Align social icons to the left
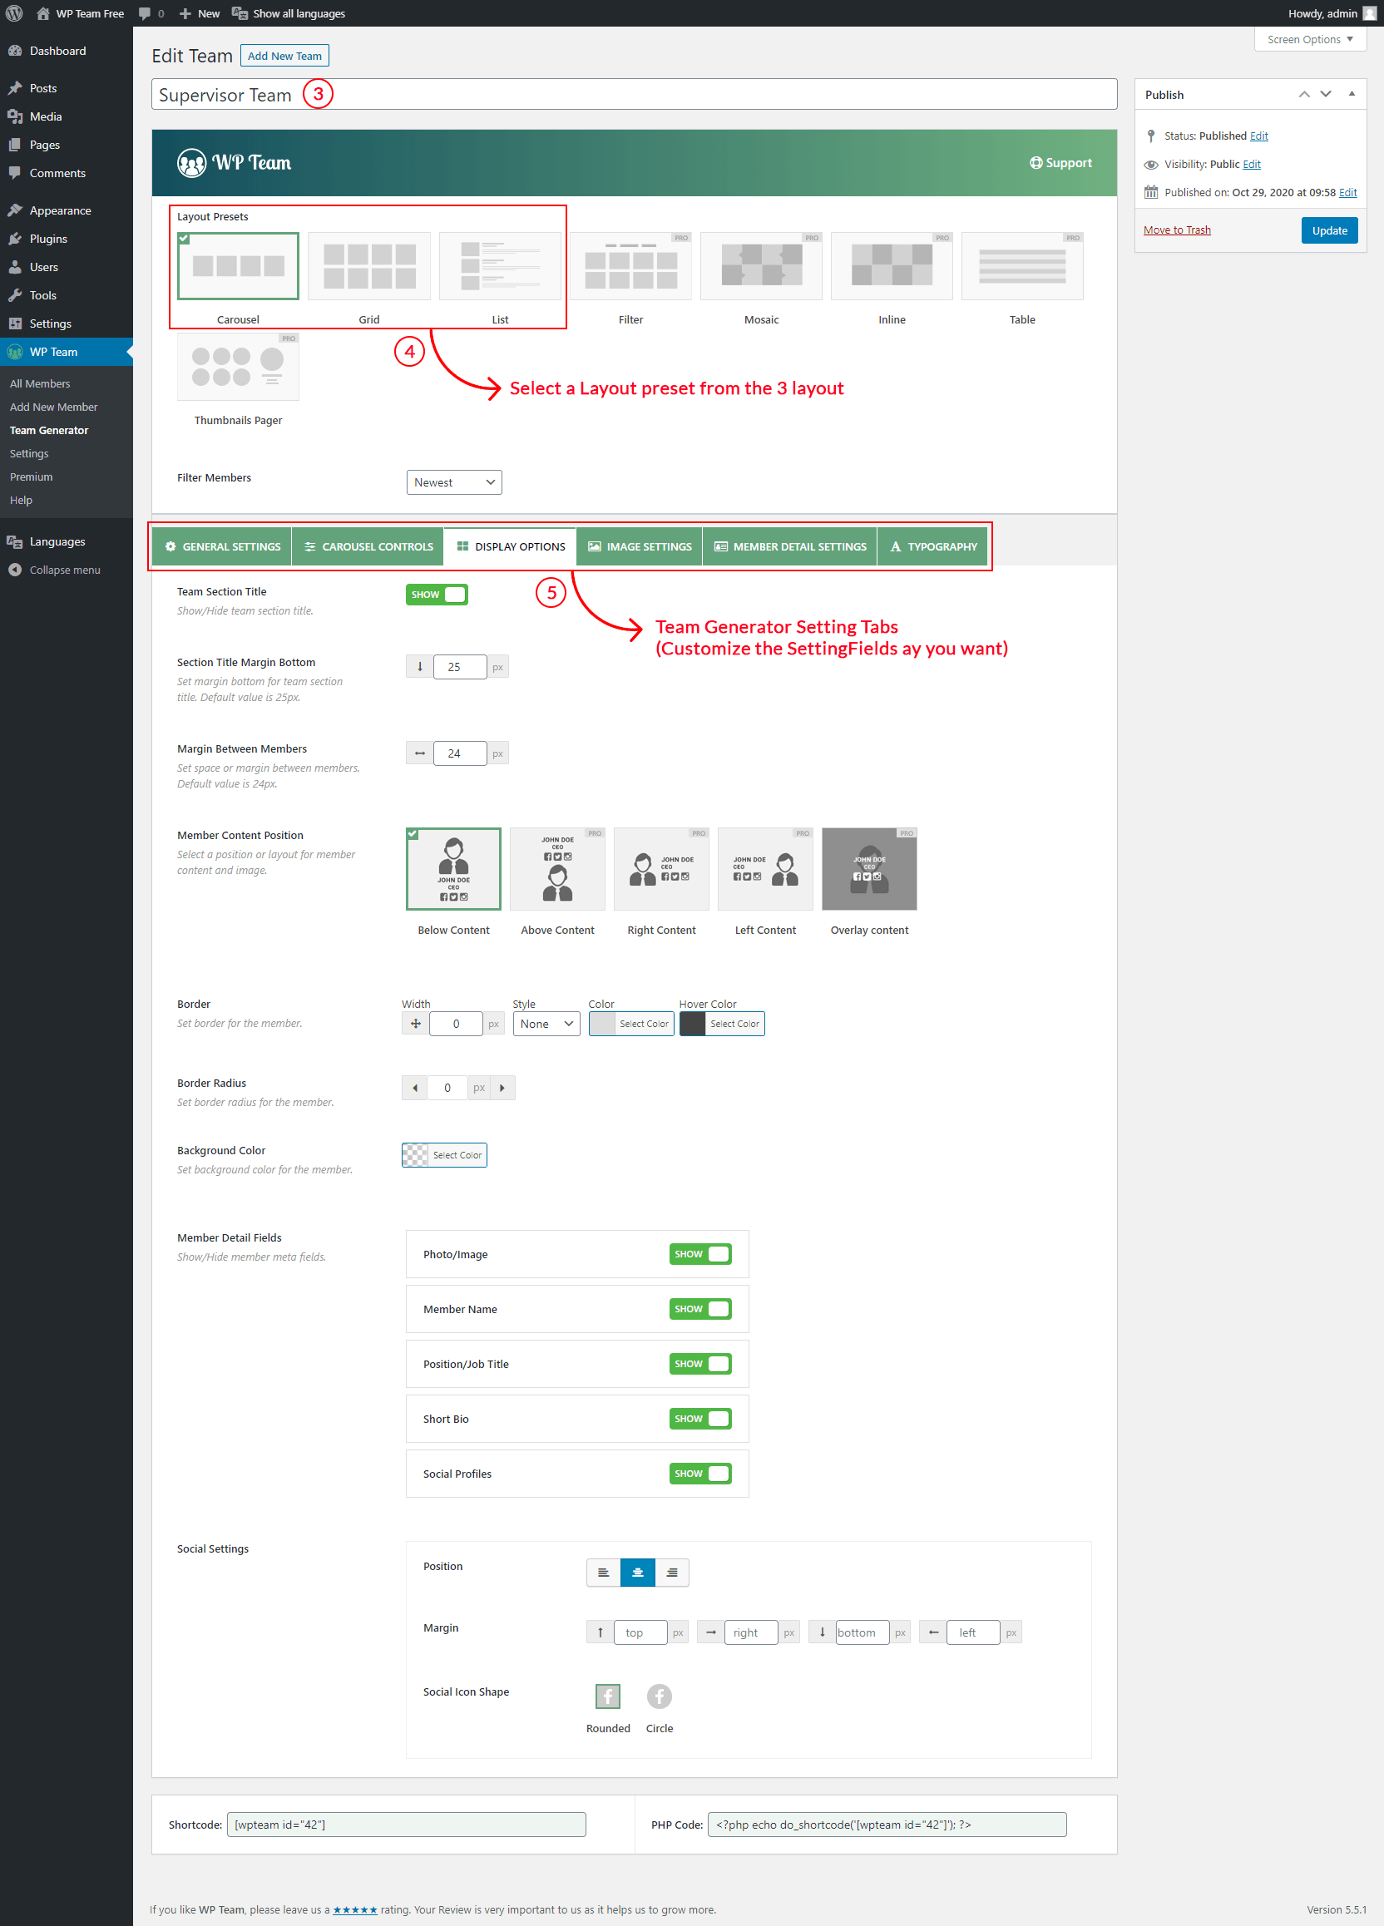Screen dimensions: 1384x1926 (603, 1572)
